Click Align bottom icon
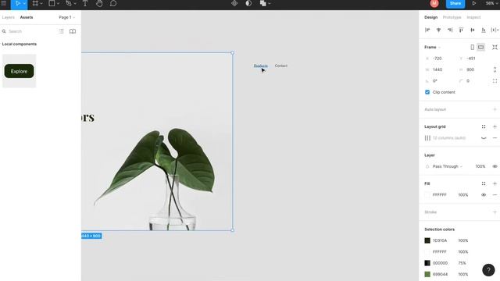This screenshot has width=500, height=281. point(484,30)
